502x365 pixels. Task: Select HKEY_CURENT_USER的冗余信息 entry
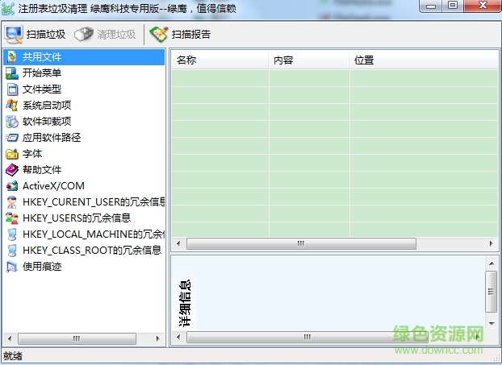pyautogui.click(x=94, y=202)
